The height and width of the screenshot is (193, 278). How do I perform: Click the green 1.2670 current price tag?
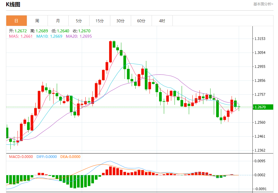[263, 107]
